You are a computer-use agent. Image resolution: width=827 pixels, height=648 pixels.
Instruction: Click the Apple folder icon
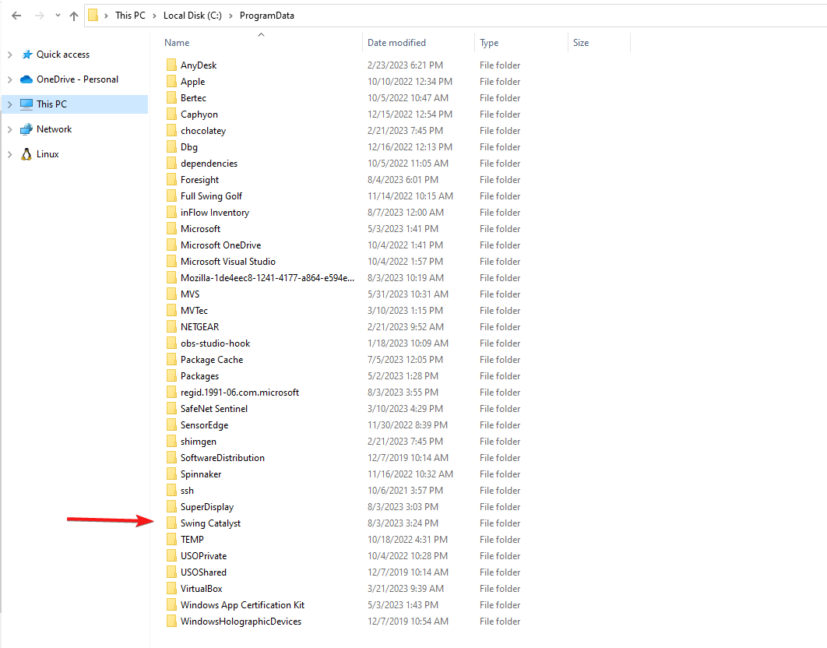tap(171, 81)
